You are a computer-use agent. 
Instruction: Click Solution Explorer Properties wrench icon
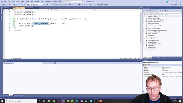point(166,10)
